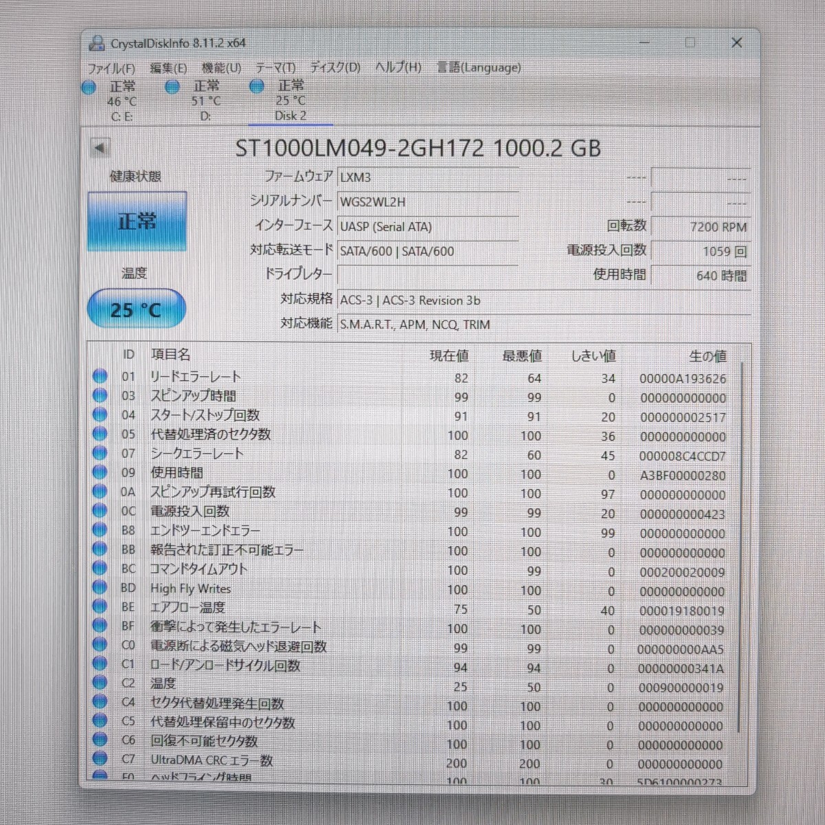Click status orb for B8 エンドツーエンドエラー

click(100, 530)
